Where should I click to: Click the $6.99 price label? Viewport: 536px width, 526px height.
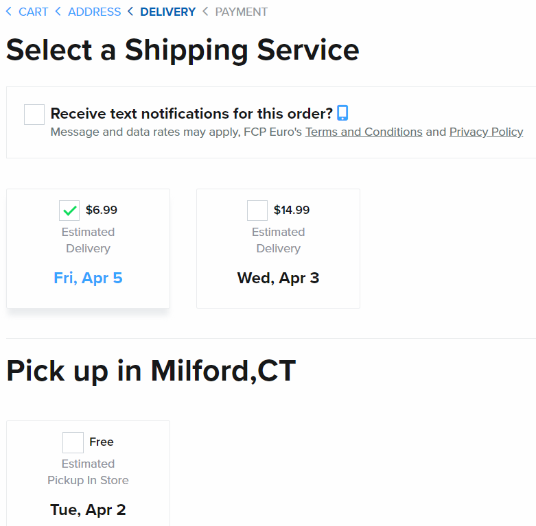point(102,210)
